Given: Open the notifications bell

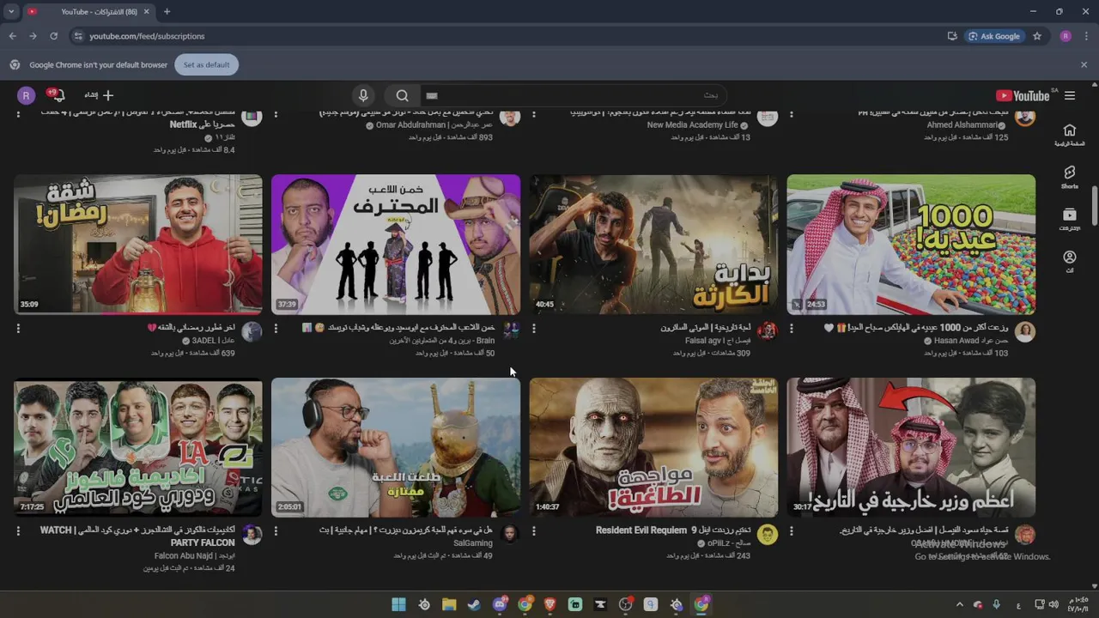Looking at the screenshot, I should (58, 95).
